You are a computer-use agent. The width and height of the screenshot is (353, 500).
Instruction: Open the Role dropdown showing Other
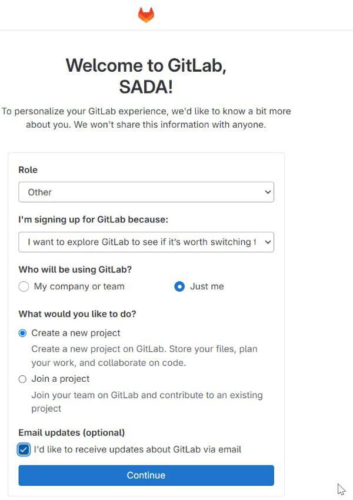pos(141,192)
